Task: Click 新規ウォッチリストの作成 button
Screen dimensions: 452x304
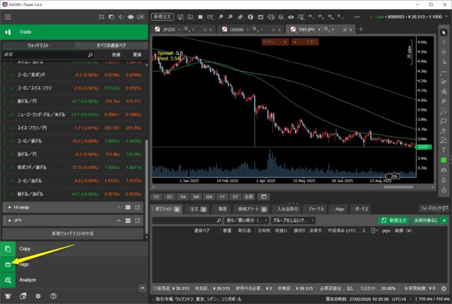Action: [x=73, y=234]
